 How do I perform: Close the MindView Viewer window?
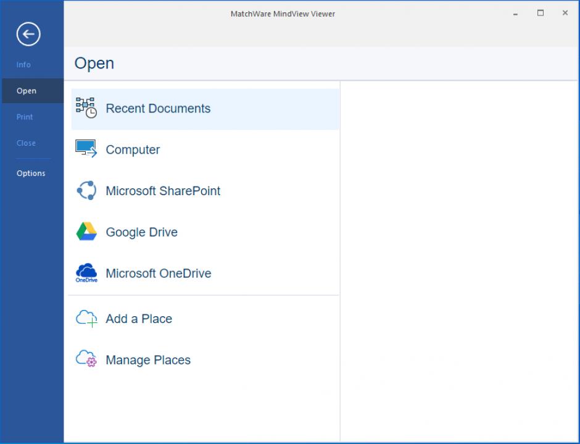(565, 13)
